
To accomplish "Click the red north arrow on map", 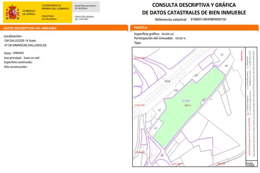I will 242,56.
